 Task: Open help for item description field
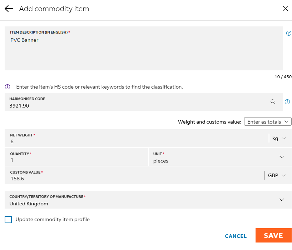(x=288, y=33)
